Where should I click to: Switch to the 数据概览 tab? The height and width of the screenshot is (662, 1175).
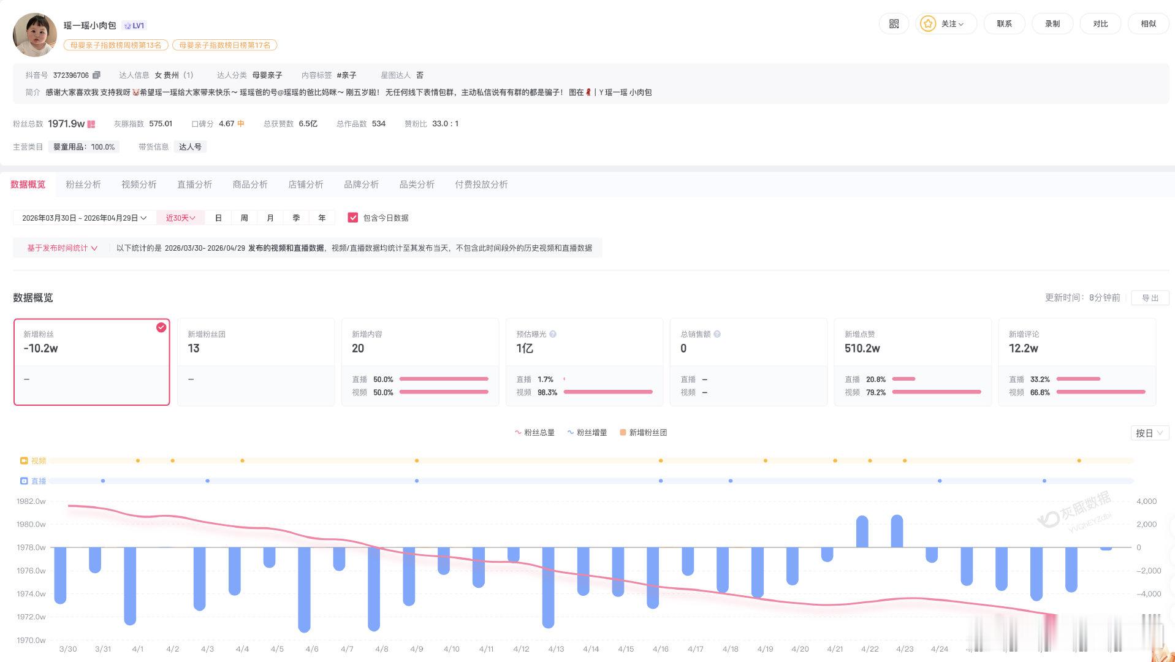click(28, 185)
